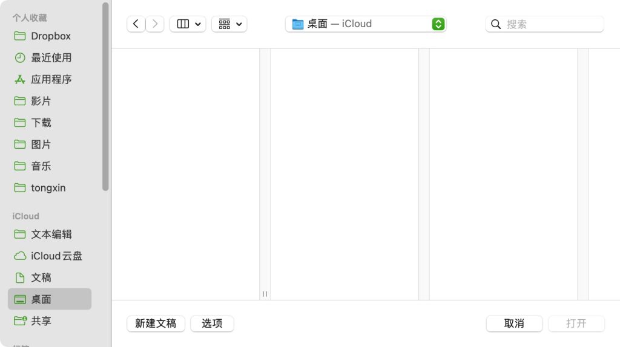Select 图片 in the sidebar

[41, 144]
